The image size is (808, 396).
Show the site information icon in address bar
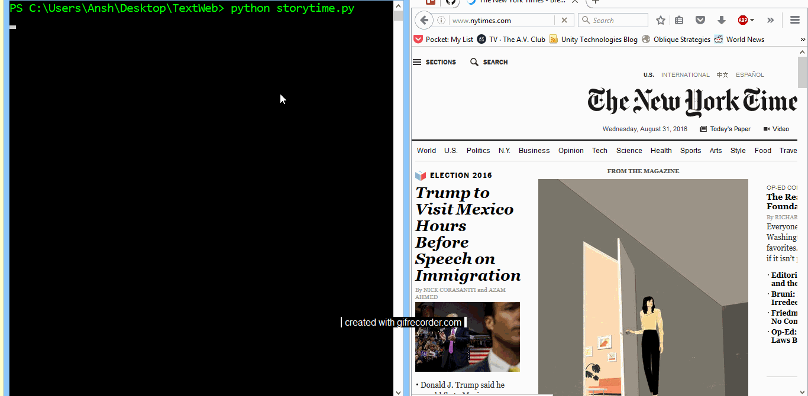click(441, 20)
